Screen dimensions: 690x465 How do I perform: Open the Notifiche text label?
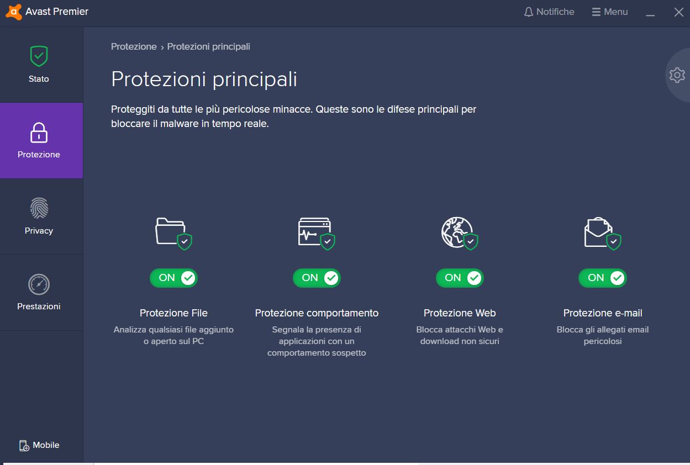(x=555, y=12)
